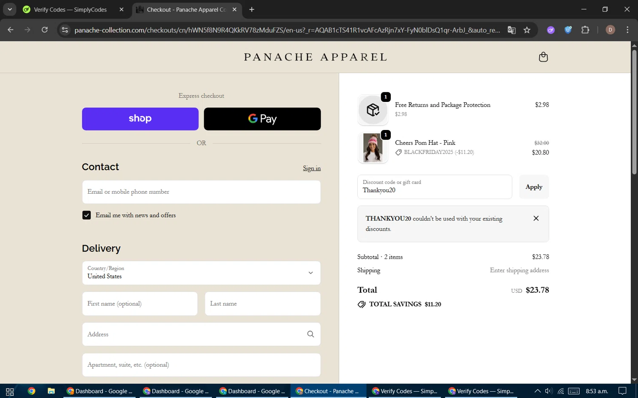Click the translate page icon
Image resolution: width=638 pixels, height=398 pixels.
click(512, 30)
